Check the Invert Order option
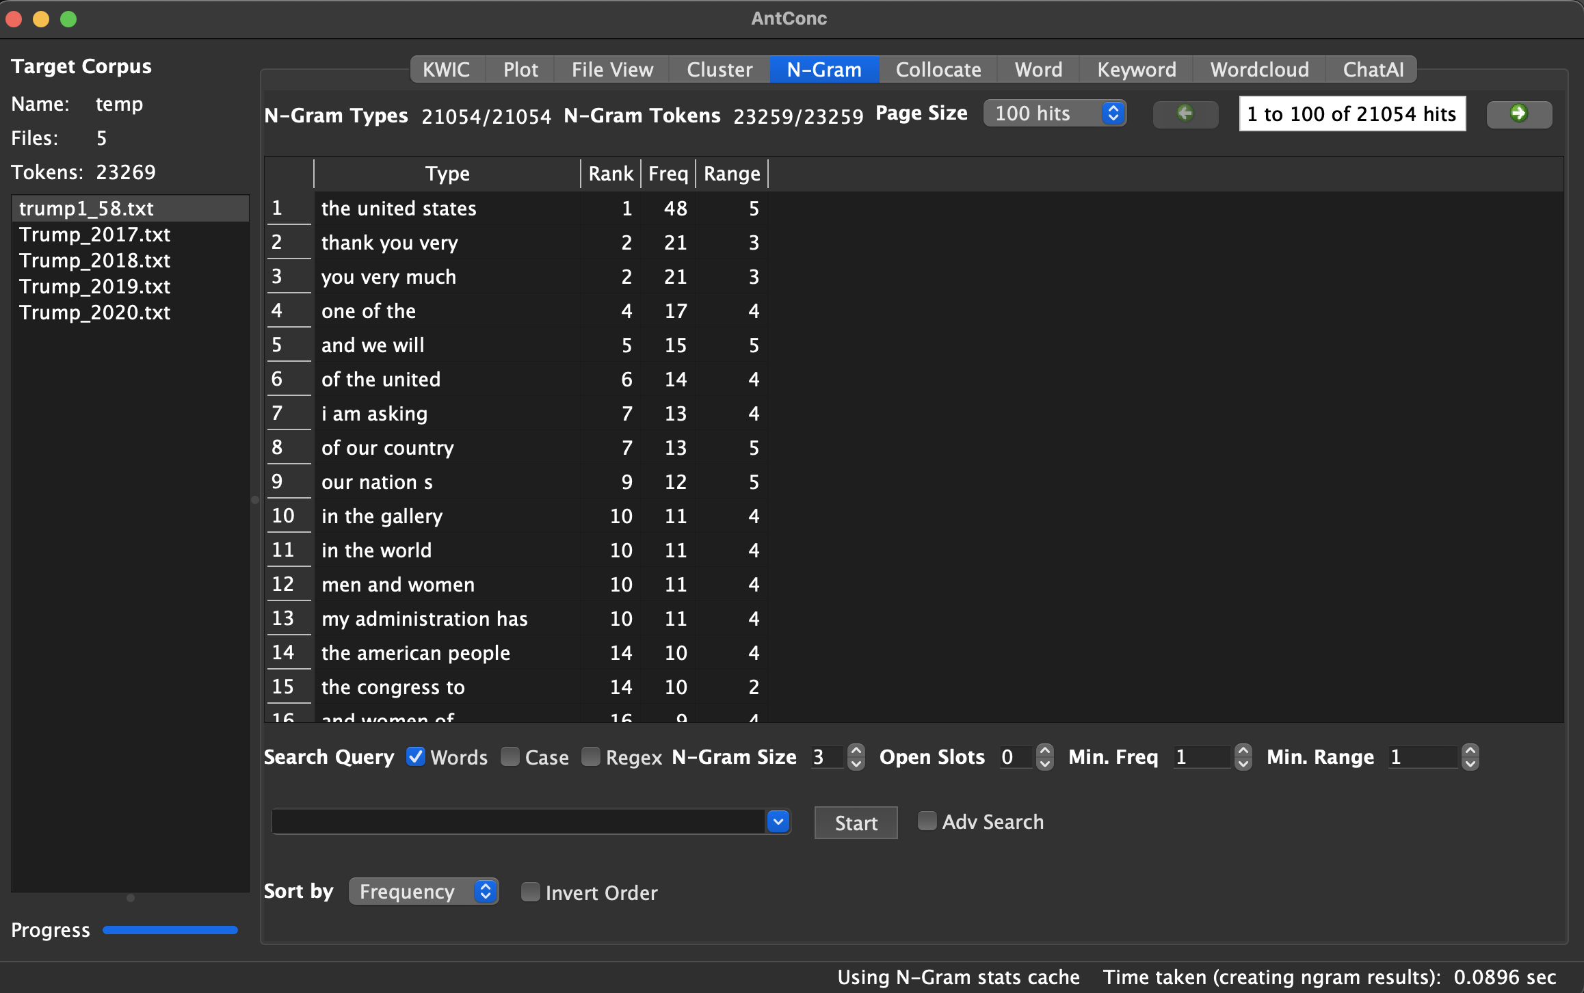 (x=530, y=892)
